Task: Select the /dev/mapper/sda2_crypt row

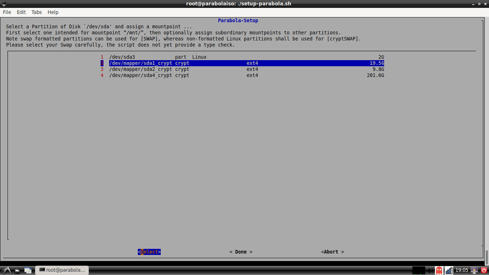Action: (242, 69)
